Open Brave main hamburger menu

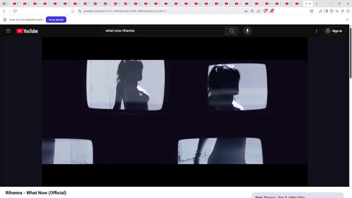[x=348, y=11]
